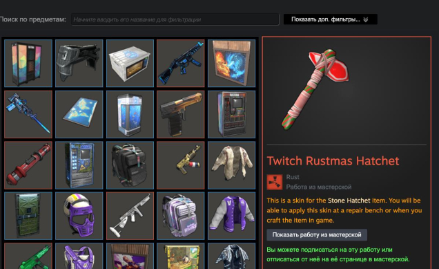Select the black backpack item

[130, 165]
